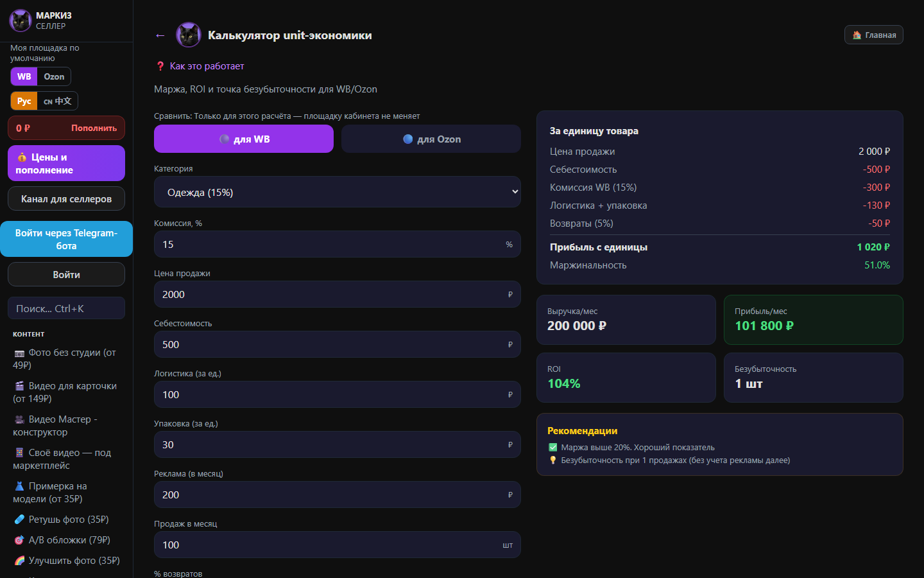This screenshot has height=578, width=924.
Task: Choose для WB comparison tab
Action: point(244,139)
